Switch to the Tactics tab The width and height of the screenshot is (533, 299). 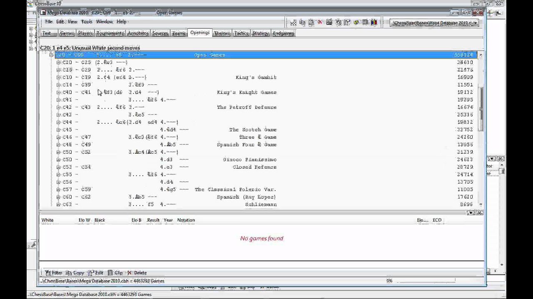click(x=241, y=33)
